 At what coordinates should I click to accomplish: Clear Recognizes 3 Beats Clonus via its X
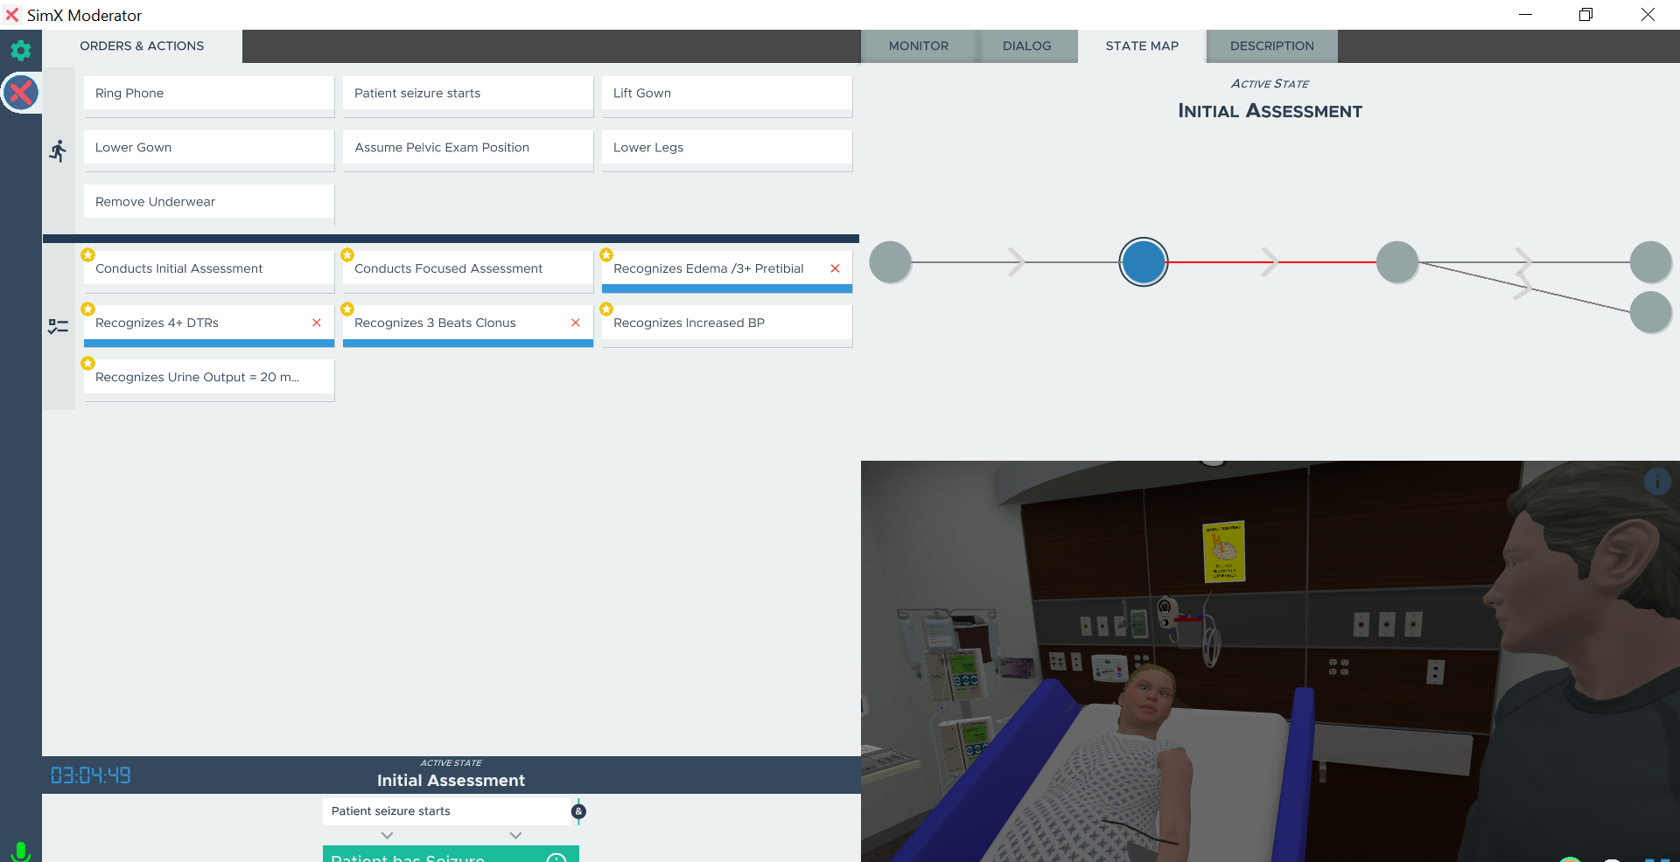point(576,323)
